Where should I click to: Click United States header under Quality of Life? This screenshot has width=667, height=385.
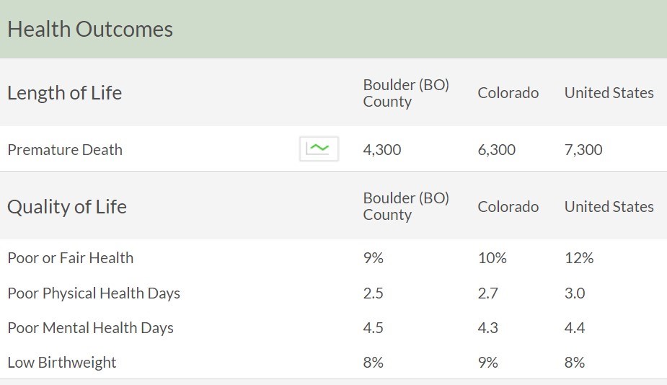click(x=609, y=207)
